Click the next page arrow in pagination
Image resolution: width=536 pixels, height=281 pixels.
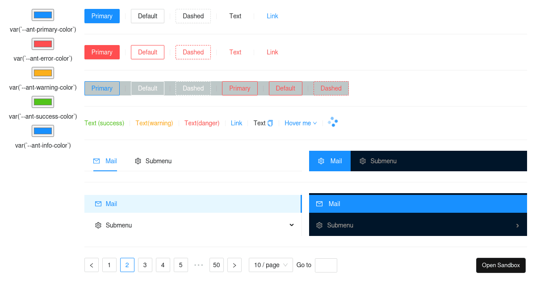(234, 265)
